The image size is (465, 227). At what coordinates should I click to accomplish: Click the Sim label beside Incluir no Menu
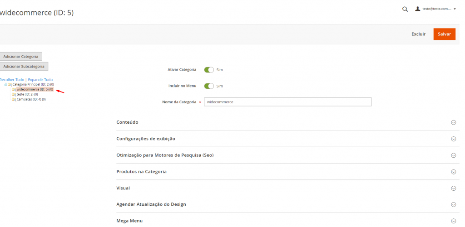point(219,86)
